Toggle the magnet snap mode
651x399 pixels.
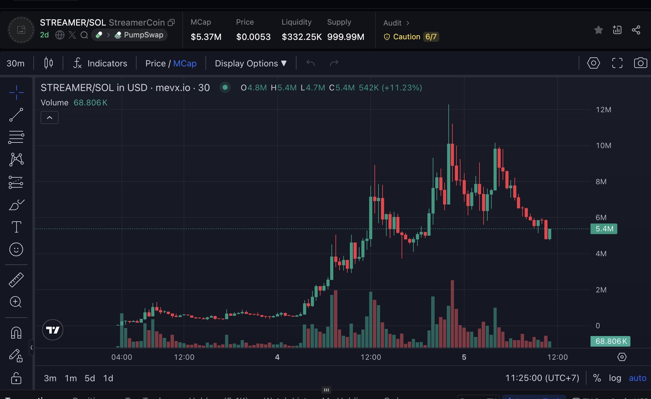pyautogui.click(x=16, y=333)
